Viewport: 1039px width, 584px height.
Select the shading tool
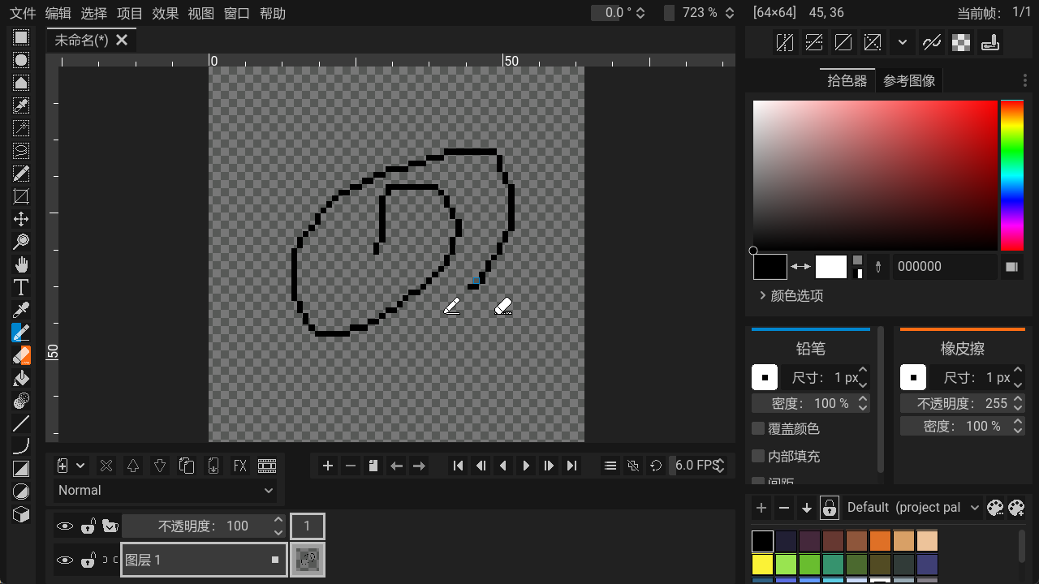pos(21,401)
